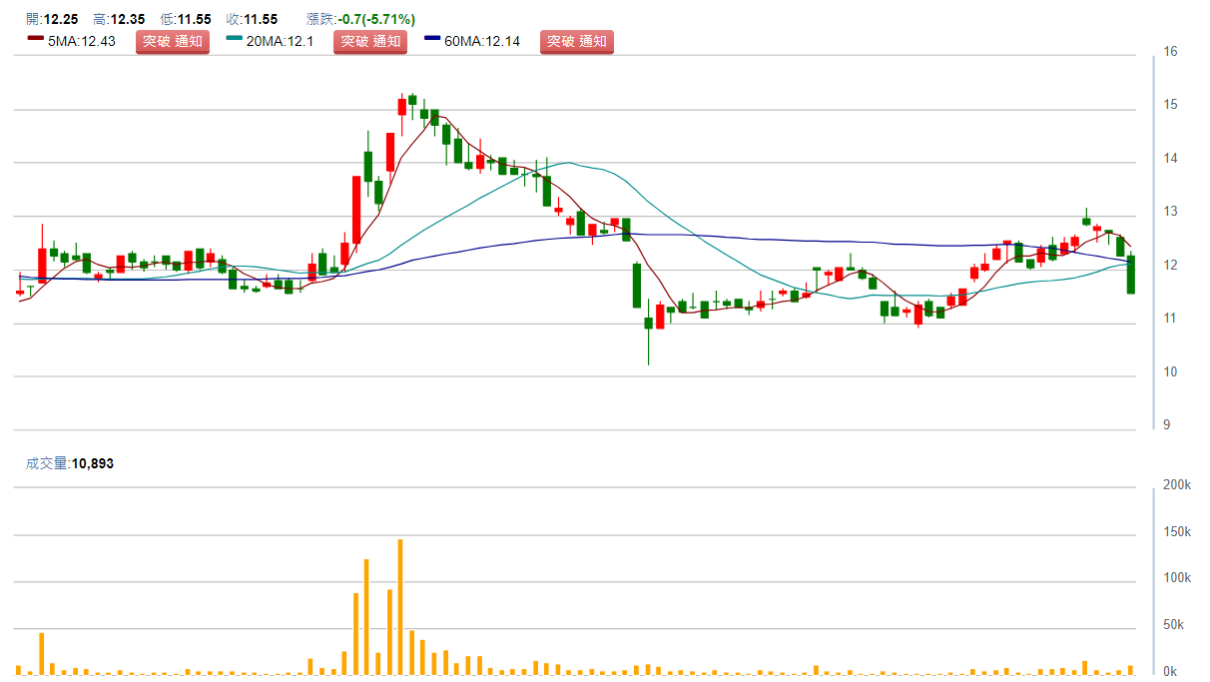
Task: Toggle the 60MA:12.14 legend label
Action: (x=483, y=42)
